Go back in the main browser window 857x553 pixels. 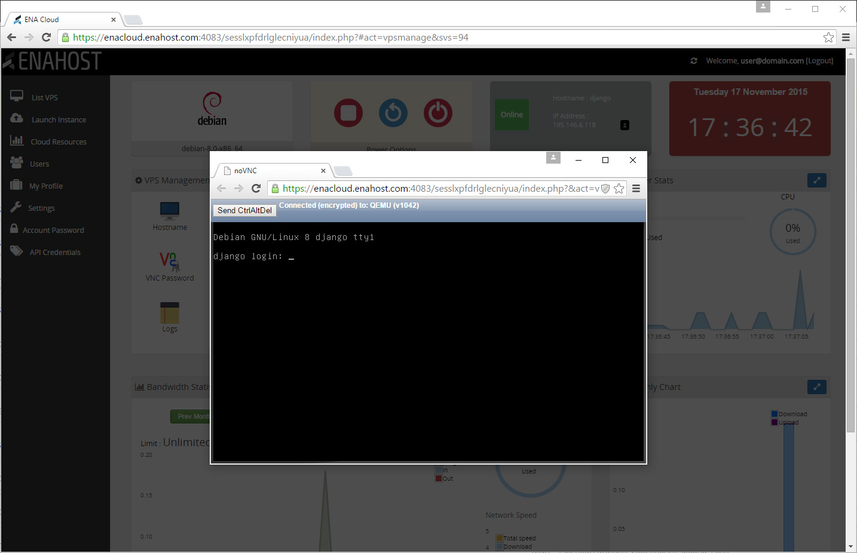11,37
